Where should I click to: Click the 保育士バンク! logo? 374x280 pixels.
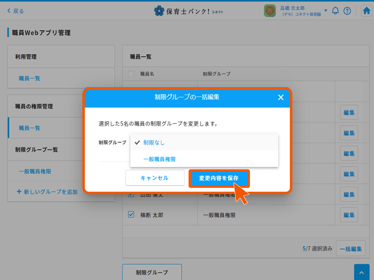pyautogui.click(x=189, y=11)
